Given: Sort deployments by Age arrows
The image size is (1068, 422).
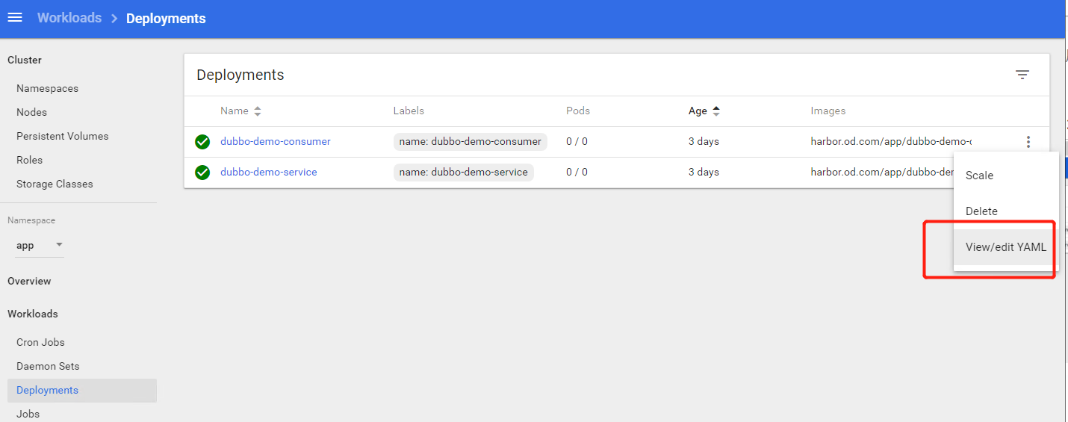Looking at the screenshot, I should point(716,111).
